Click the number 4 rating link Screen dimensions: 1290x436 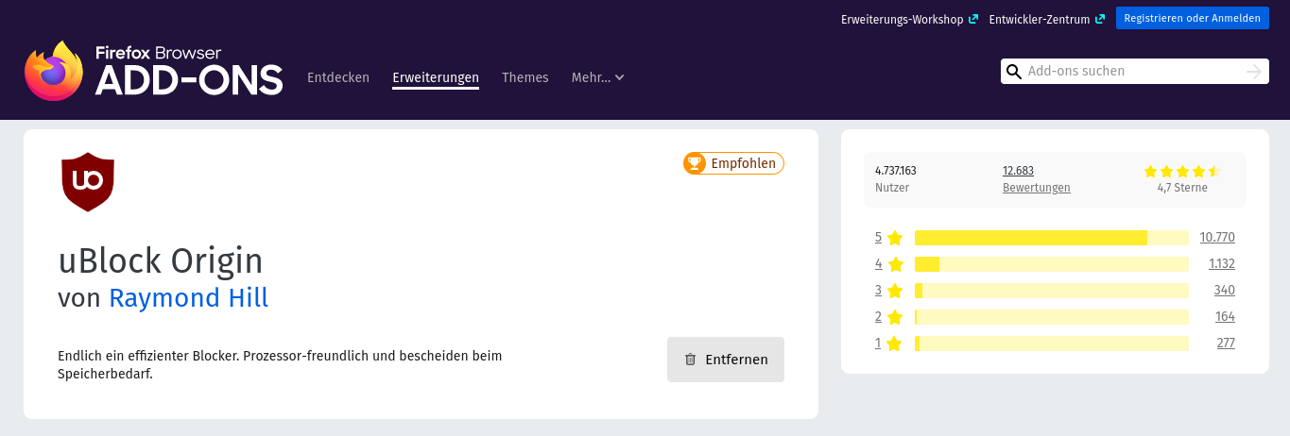pos(878,264)
